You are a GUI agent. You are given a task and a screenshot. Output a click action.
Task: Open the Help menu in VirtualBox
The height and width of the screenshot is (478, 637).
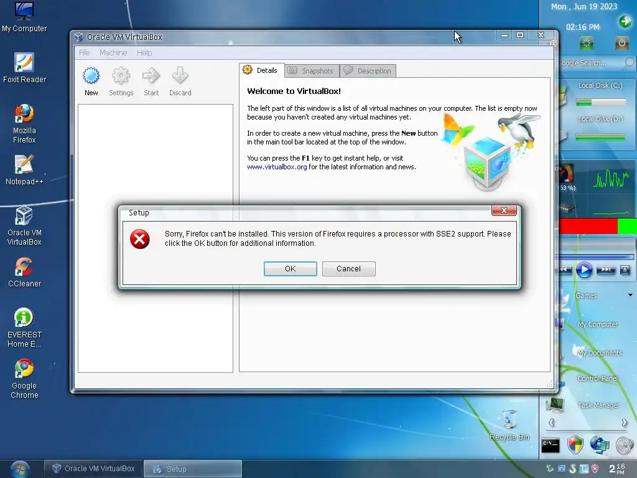144,53
